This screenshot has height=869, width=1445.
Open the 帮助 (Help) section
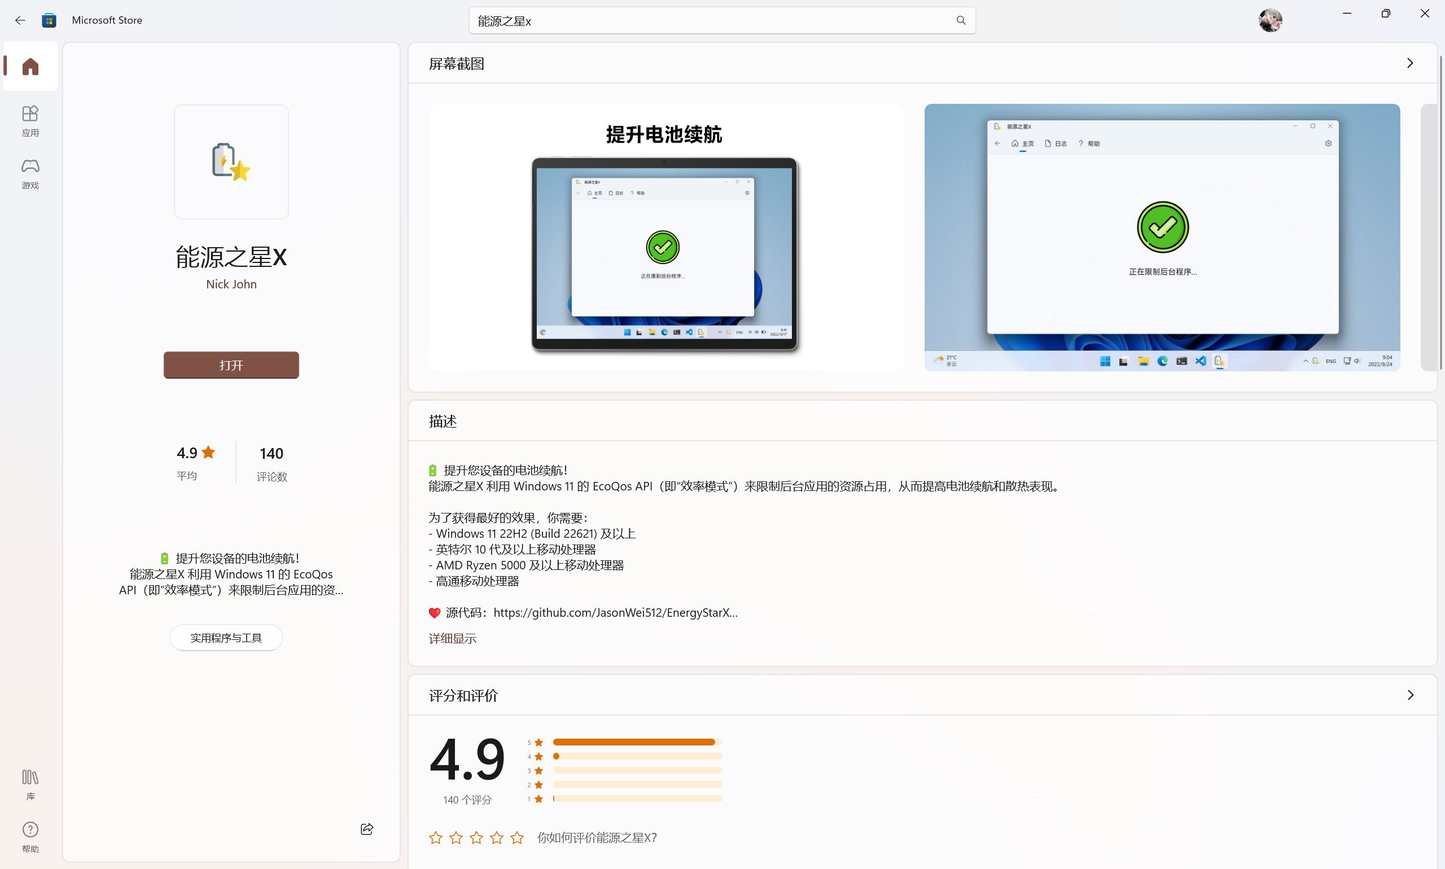[30, 837]
